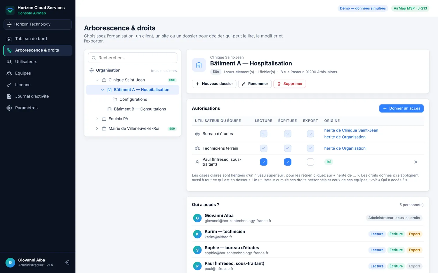Image resolution: width=438 pixels, height=273 pixels.
Task: Click Karim's K avatar
Action: pyautogui.click(x=197, y=234)
